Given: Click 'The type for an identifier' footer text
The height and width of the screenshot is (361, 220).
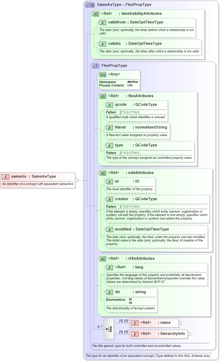Looking at the screenshot, I should [148, 356].
